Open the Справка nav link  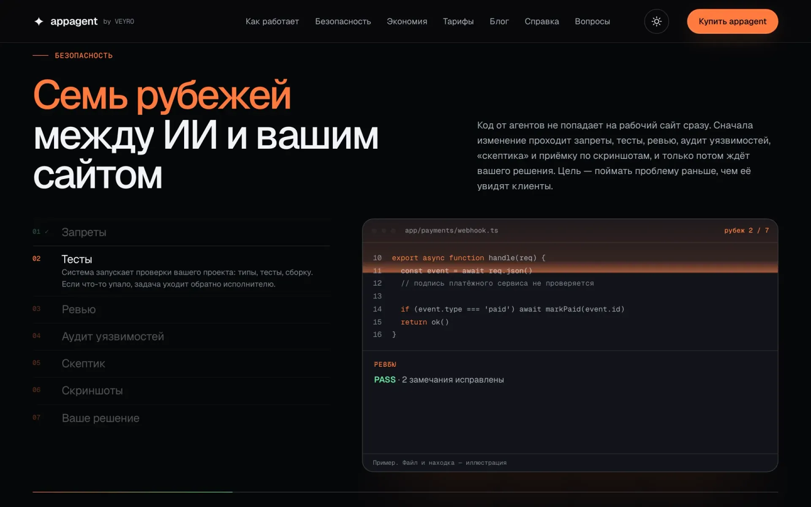click(542, 22)
